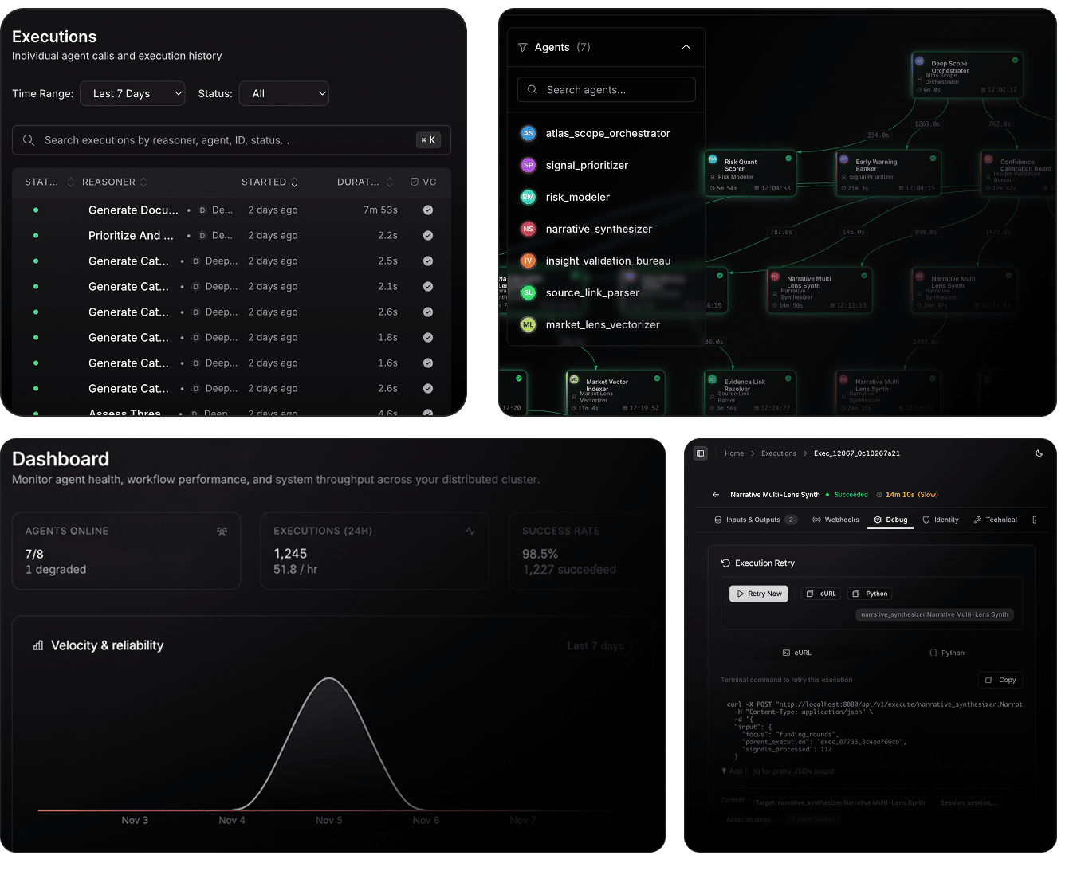
Task: Click the refresh icon beside Execution Retry
Action: [725, 563]
